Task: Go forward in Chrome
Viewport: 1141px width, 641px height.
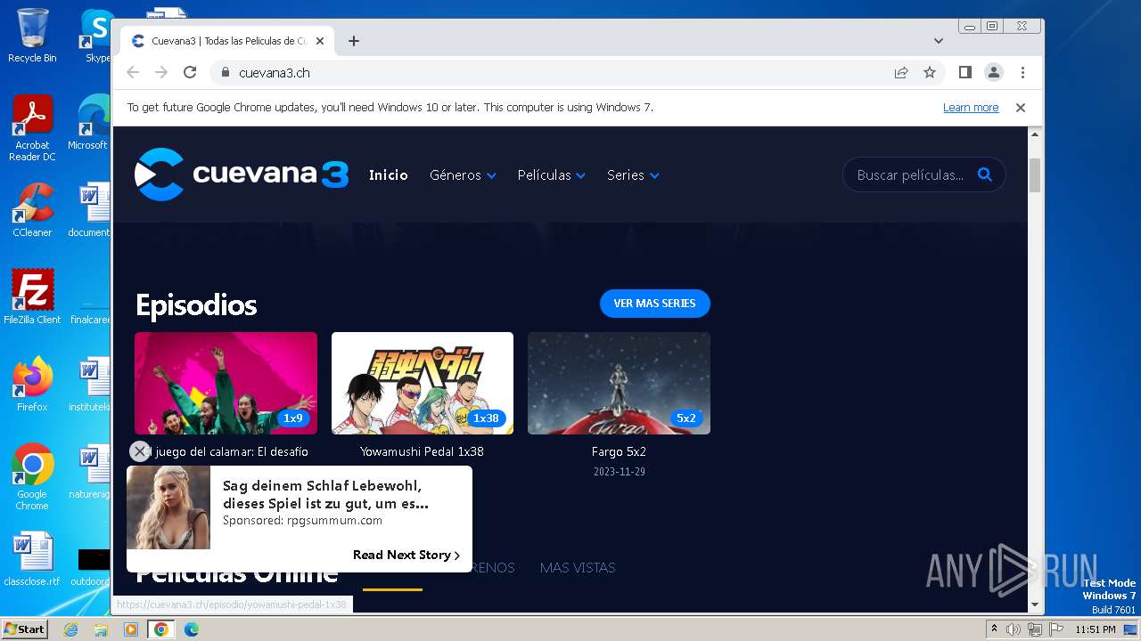Action: (161, 73)
